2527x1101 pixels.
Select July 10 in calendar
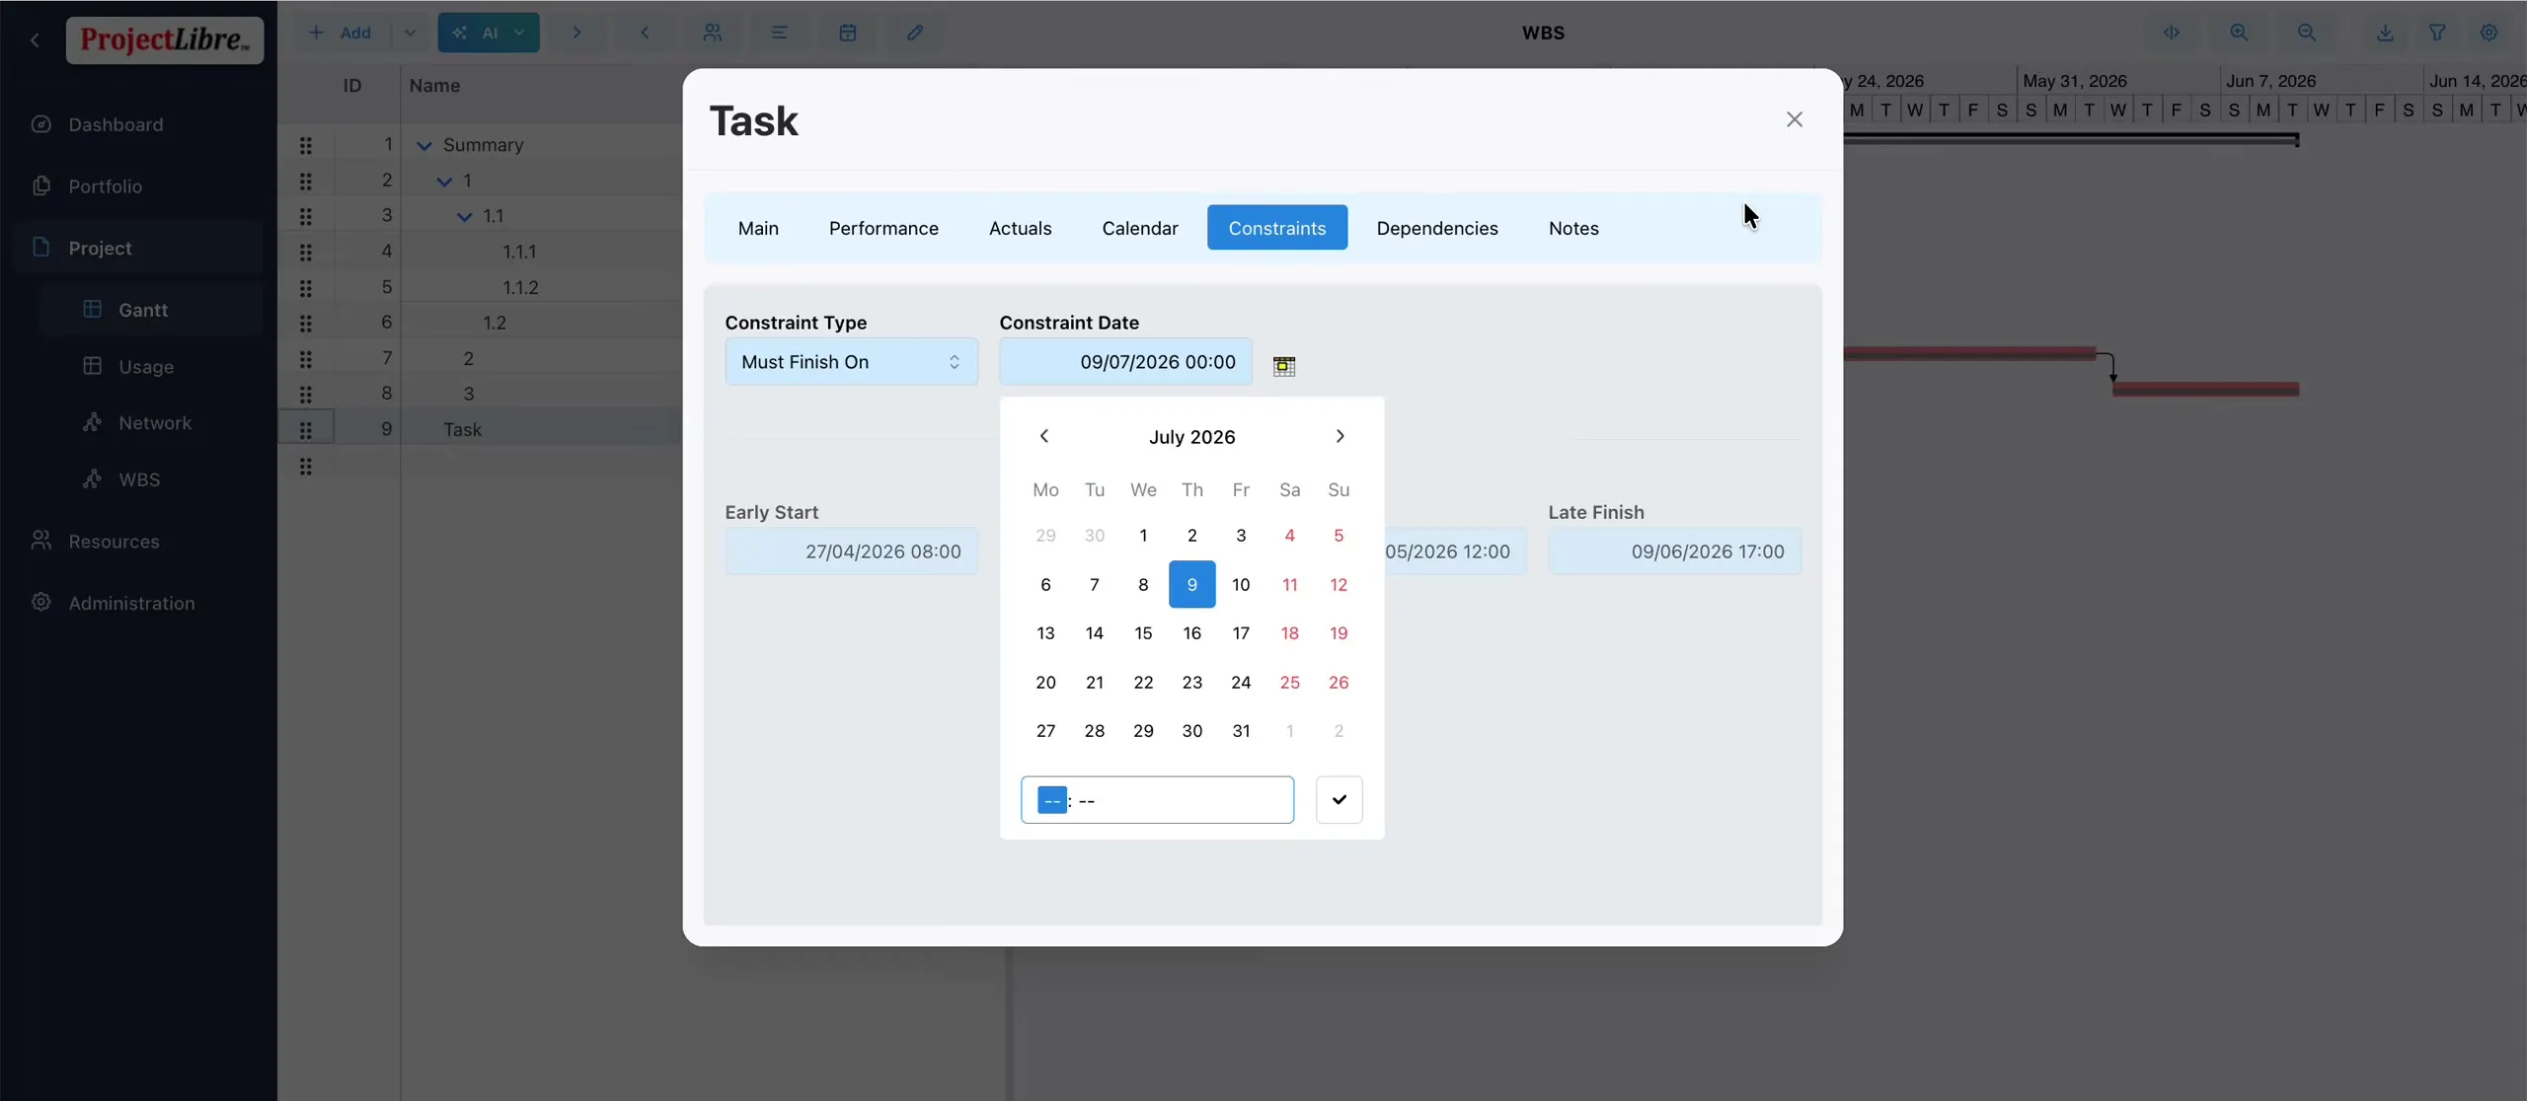[1241, 585]
